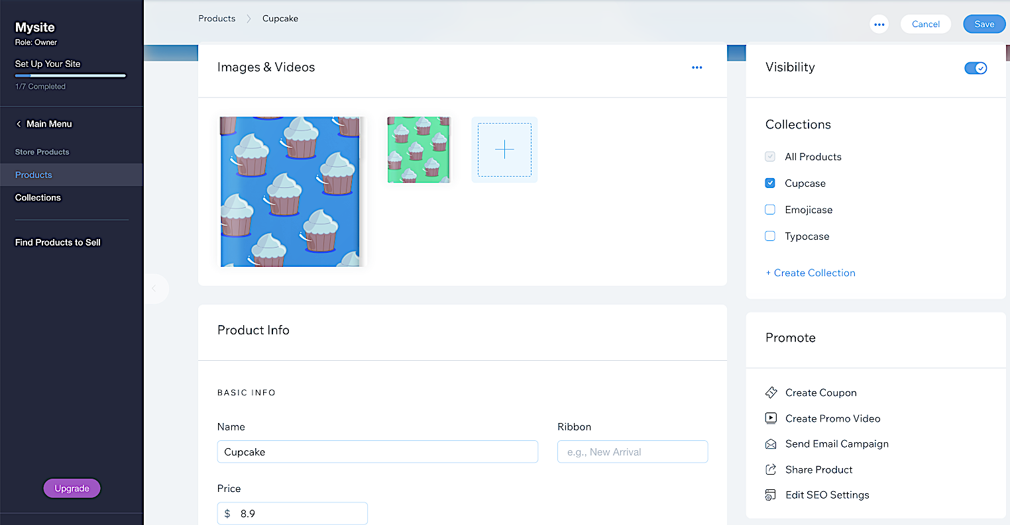This screenshot has width=1010, height=525.
Task: Collapse the sidebar with the arrow handle
Action: click(154, 289)
